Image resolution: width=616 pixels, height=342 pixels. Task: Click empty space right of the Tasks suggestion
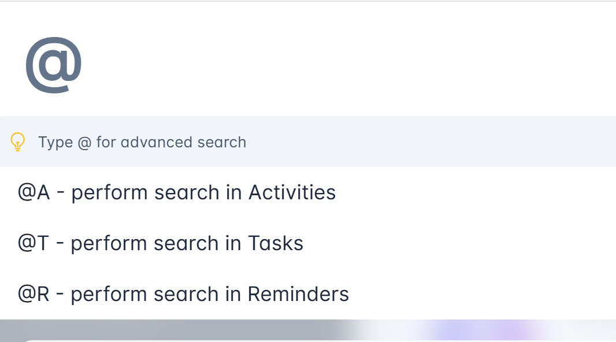click(462, 243)
